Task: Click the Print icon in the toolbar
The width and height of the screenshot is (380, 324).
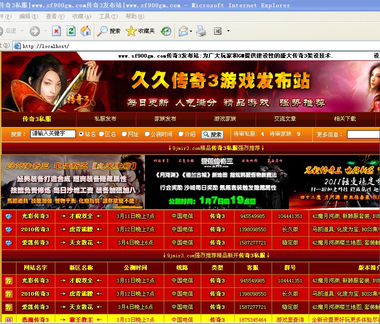Action: pos(201,32)
